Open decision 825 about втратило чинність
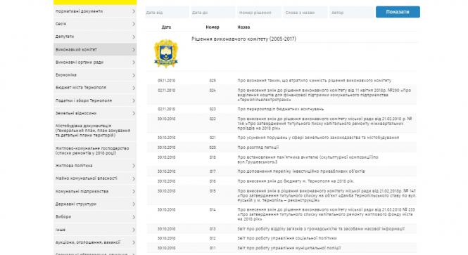The image size is (468, 255). [315, 80]
